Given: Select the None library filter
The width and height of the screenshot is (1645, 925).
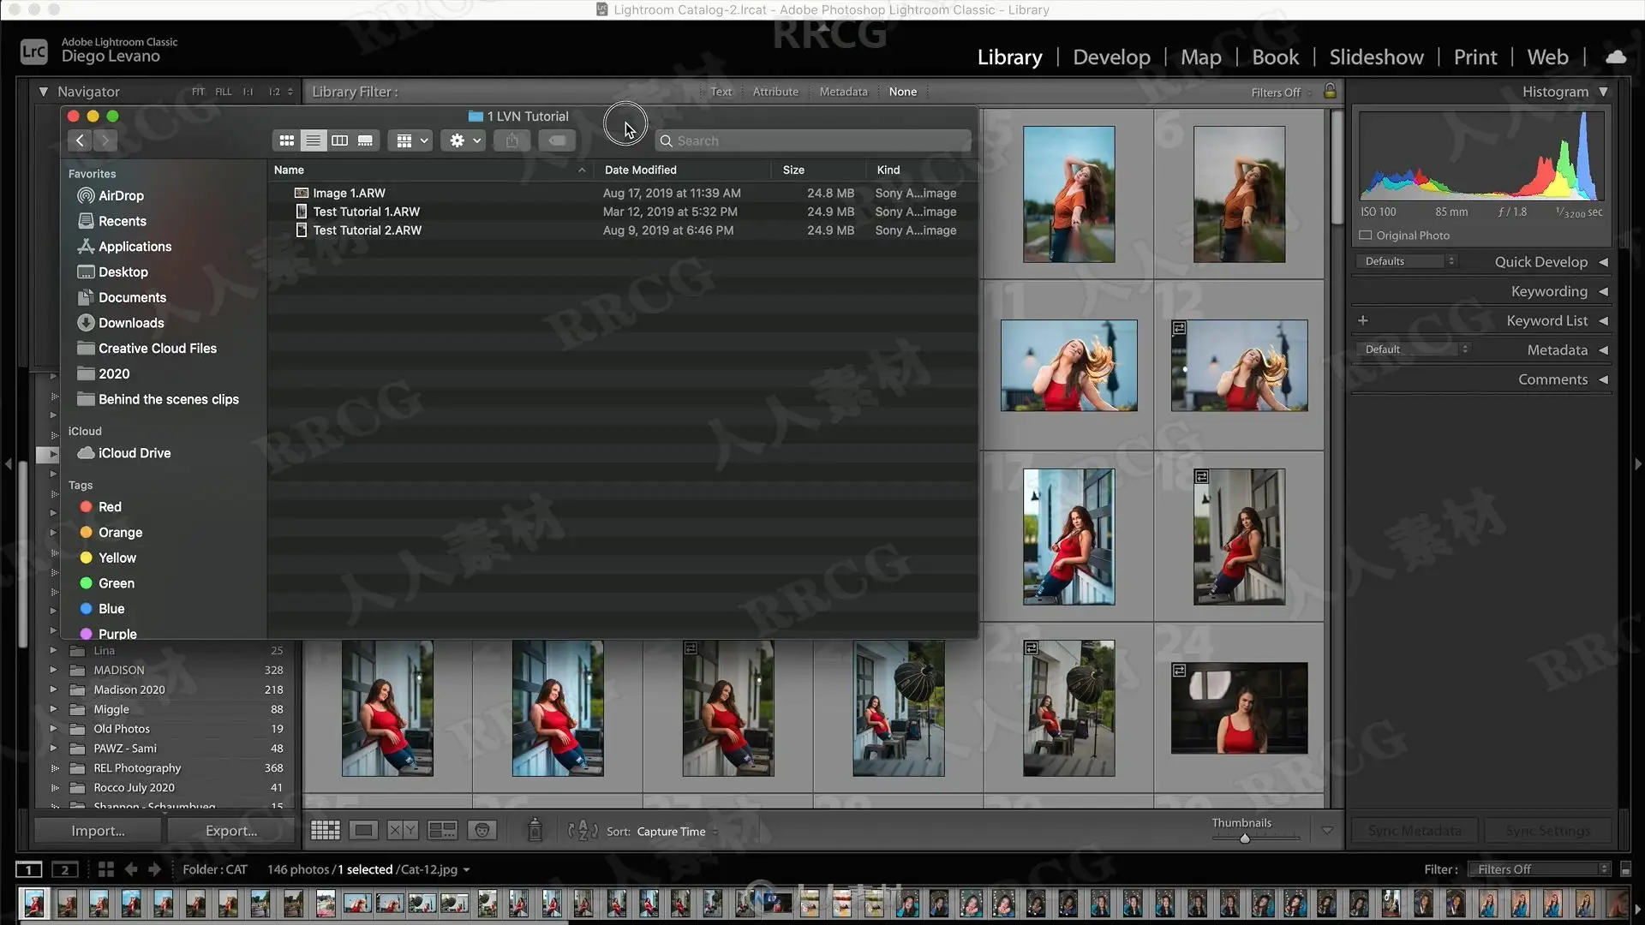Looking at the screenshot, I should tap(902, 92).
